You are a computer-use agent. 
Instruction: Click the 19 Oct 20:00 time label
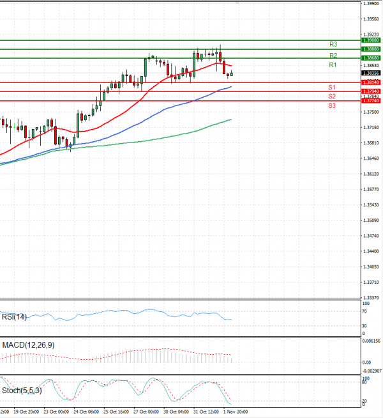26,412
